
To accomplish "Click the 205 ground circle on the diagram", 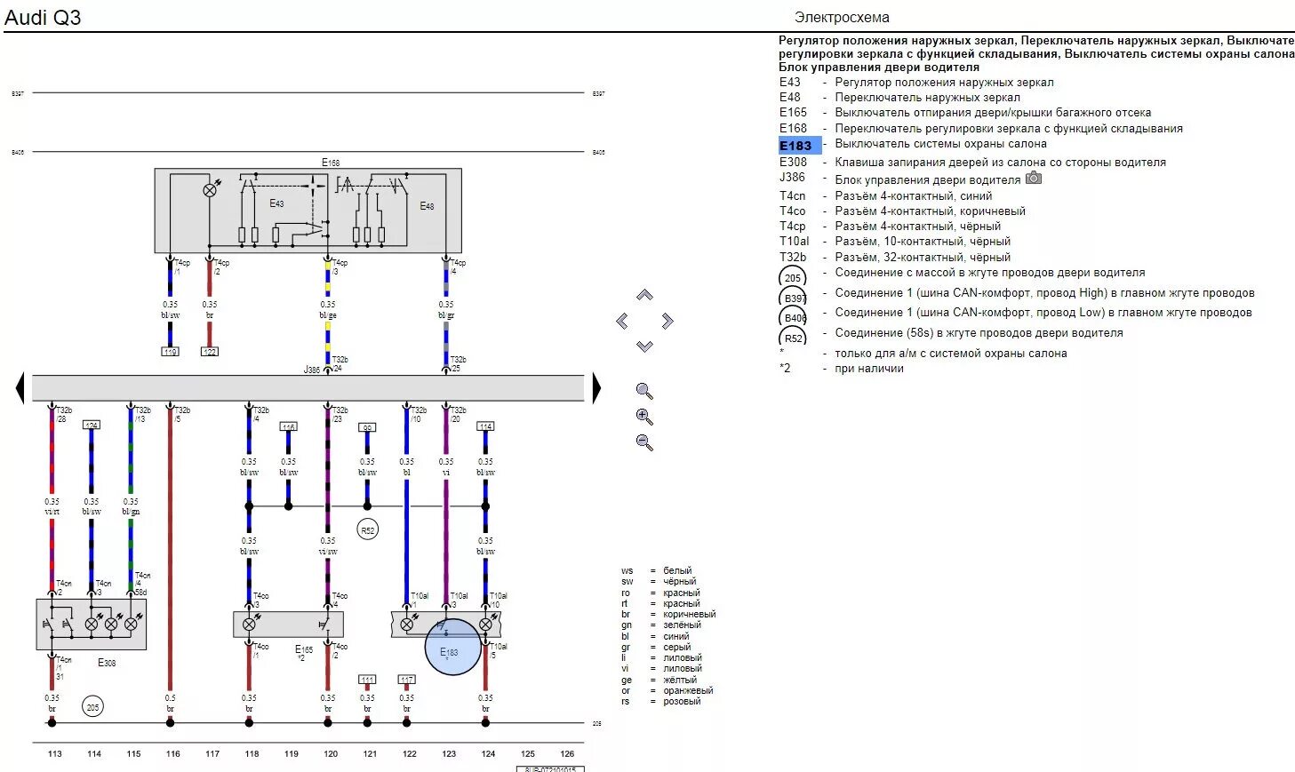I will click(92, 707).
